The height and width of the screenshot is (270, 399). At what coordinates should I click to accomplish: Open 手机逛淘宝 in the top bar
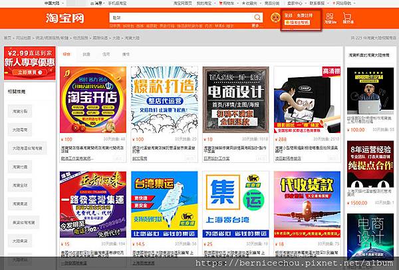117,3
